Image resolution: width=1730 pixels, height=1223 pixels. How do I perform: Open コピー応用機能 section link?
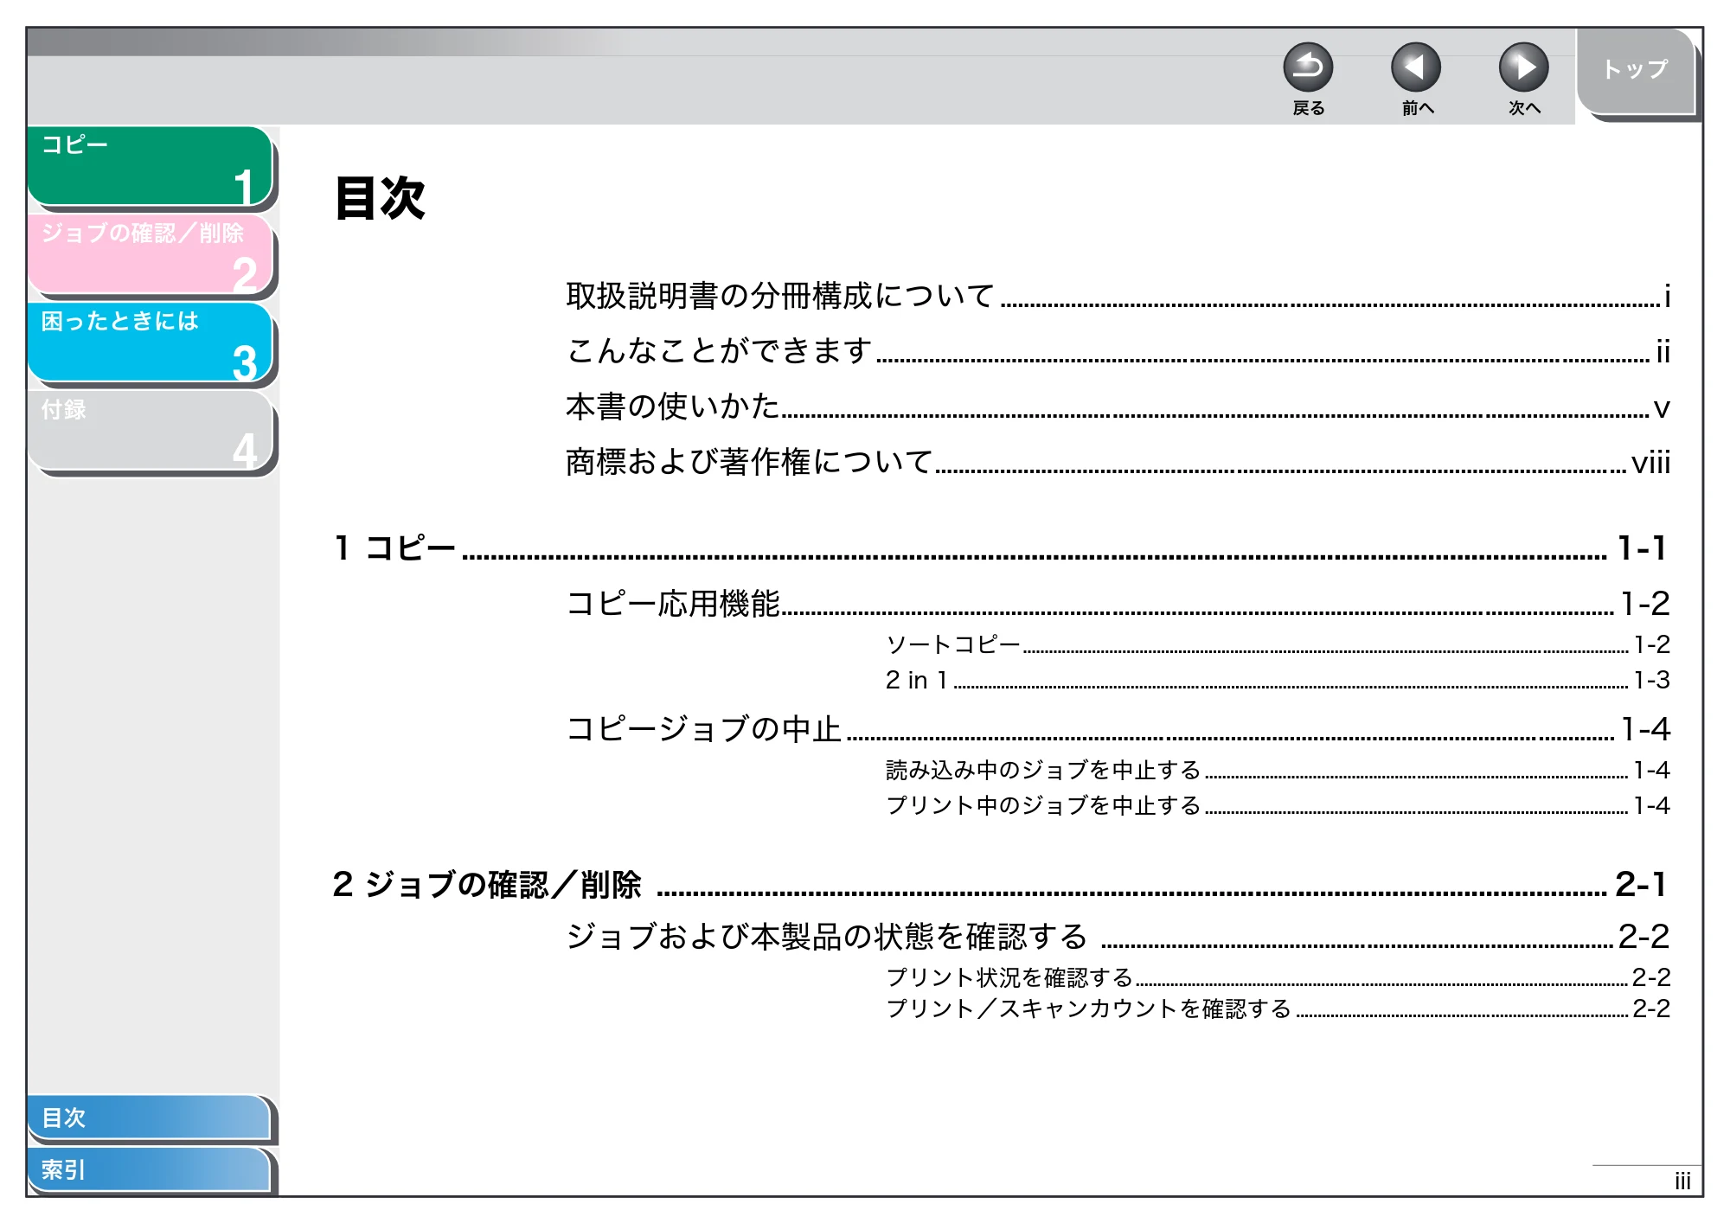1118,604
